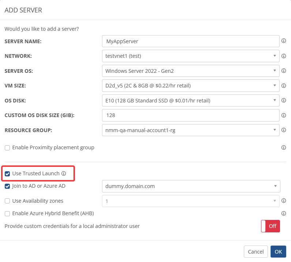Click the Server Name text field
Screen dimensions: 291x262
click(x=190, y=41)
